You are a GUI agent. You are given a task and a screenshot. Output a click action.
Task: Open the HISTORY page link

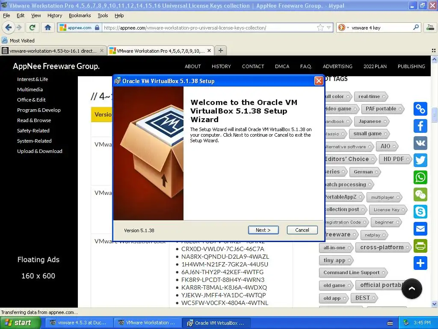pos(221,66)
